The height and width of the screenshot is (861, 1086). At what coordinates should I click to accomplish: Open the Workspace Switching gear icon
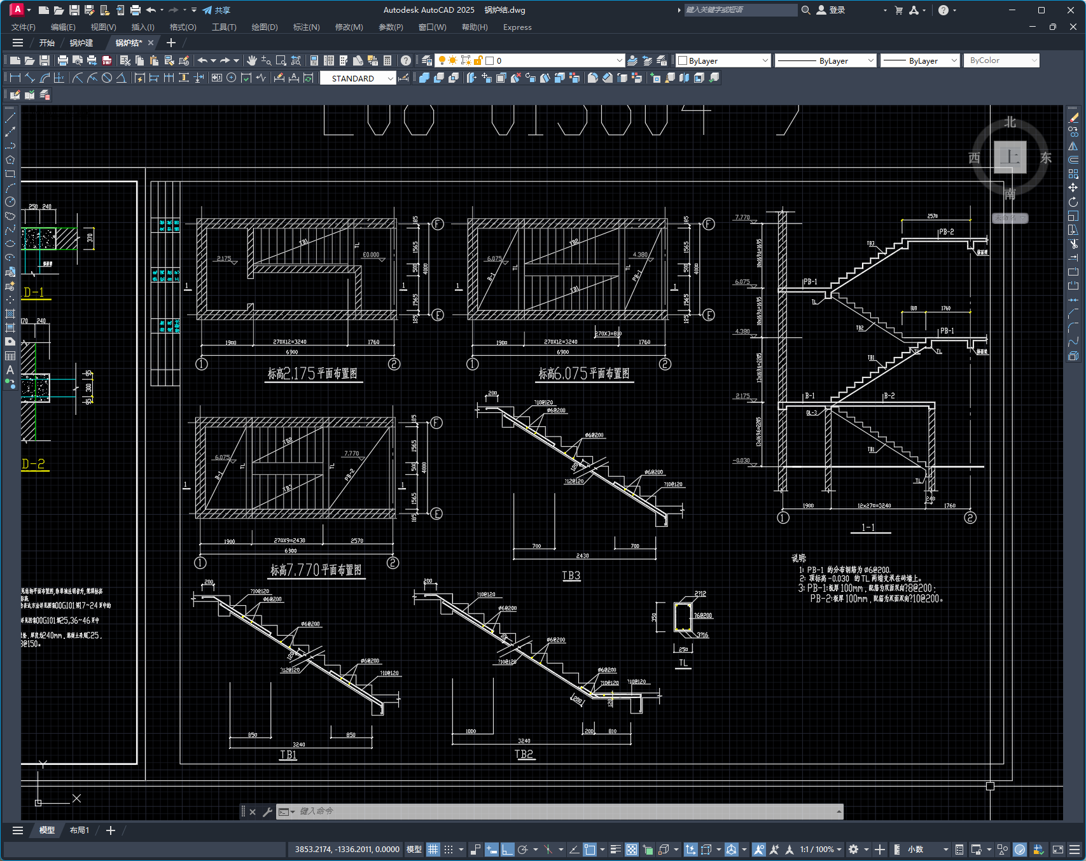click(x=854, y=850)
